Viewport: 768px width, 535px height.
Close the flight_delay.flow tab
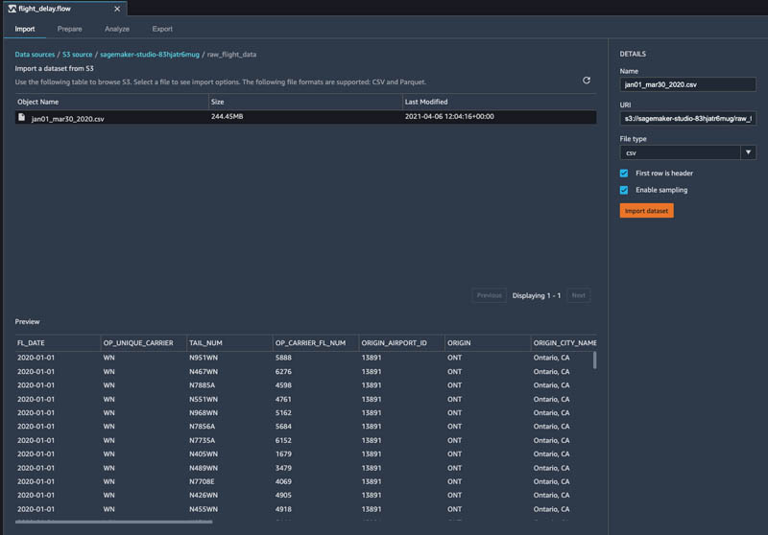click(x=117, y=9)
